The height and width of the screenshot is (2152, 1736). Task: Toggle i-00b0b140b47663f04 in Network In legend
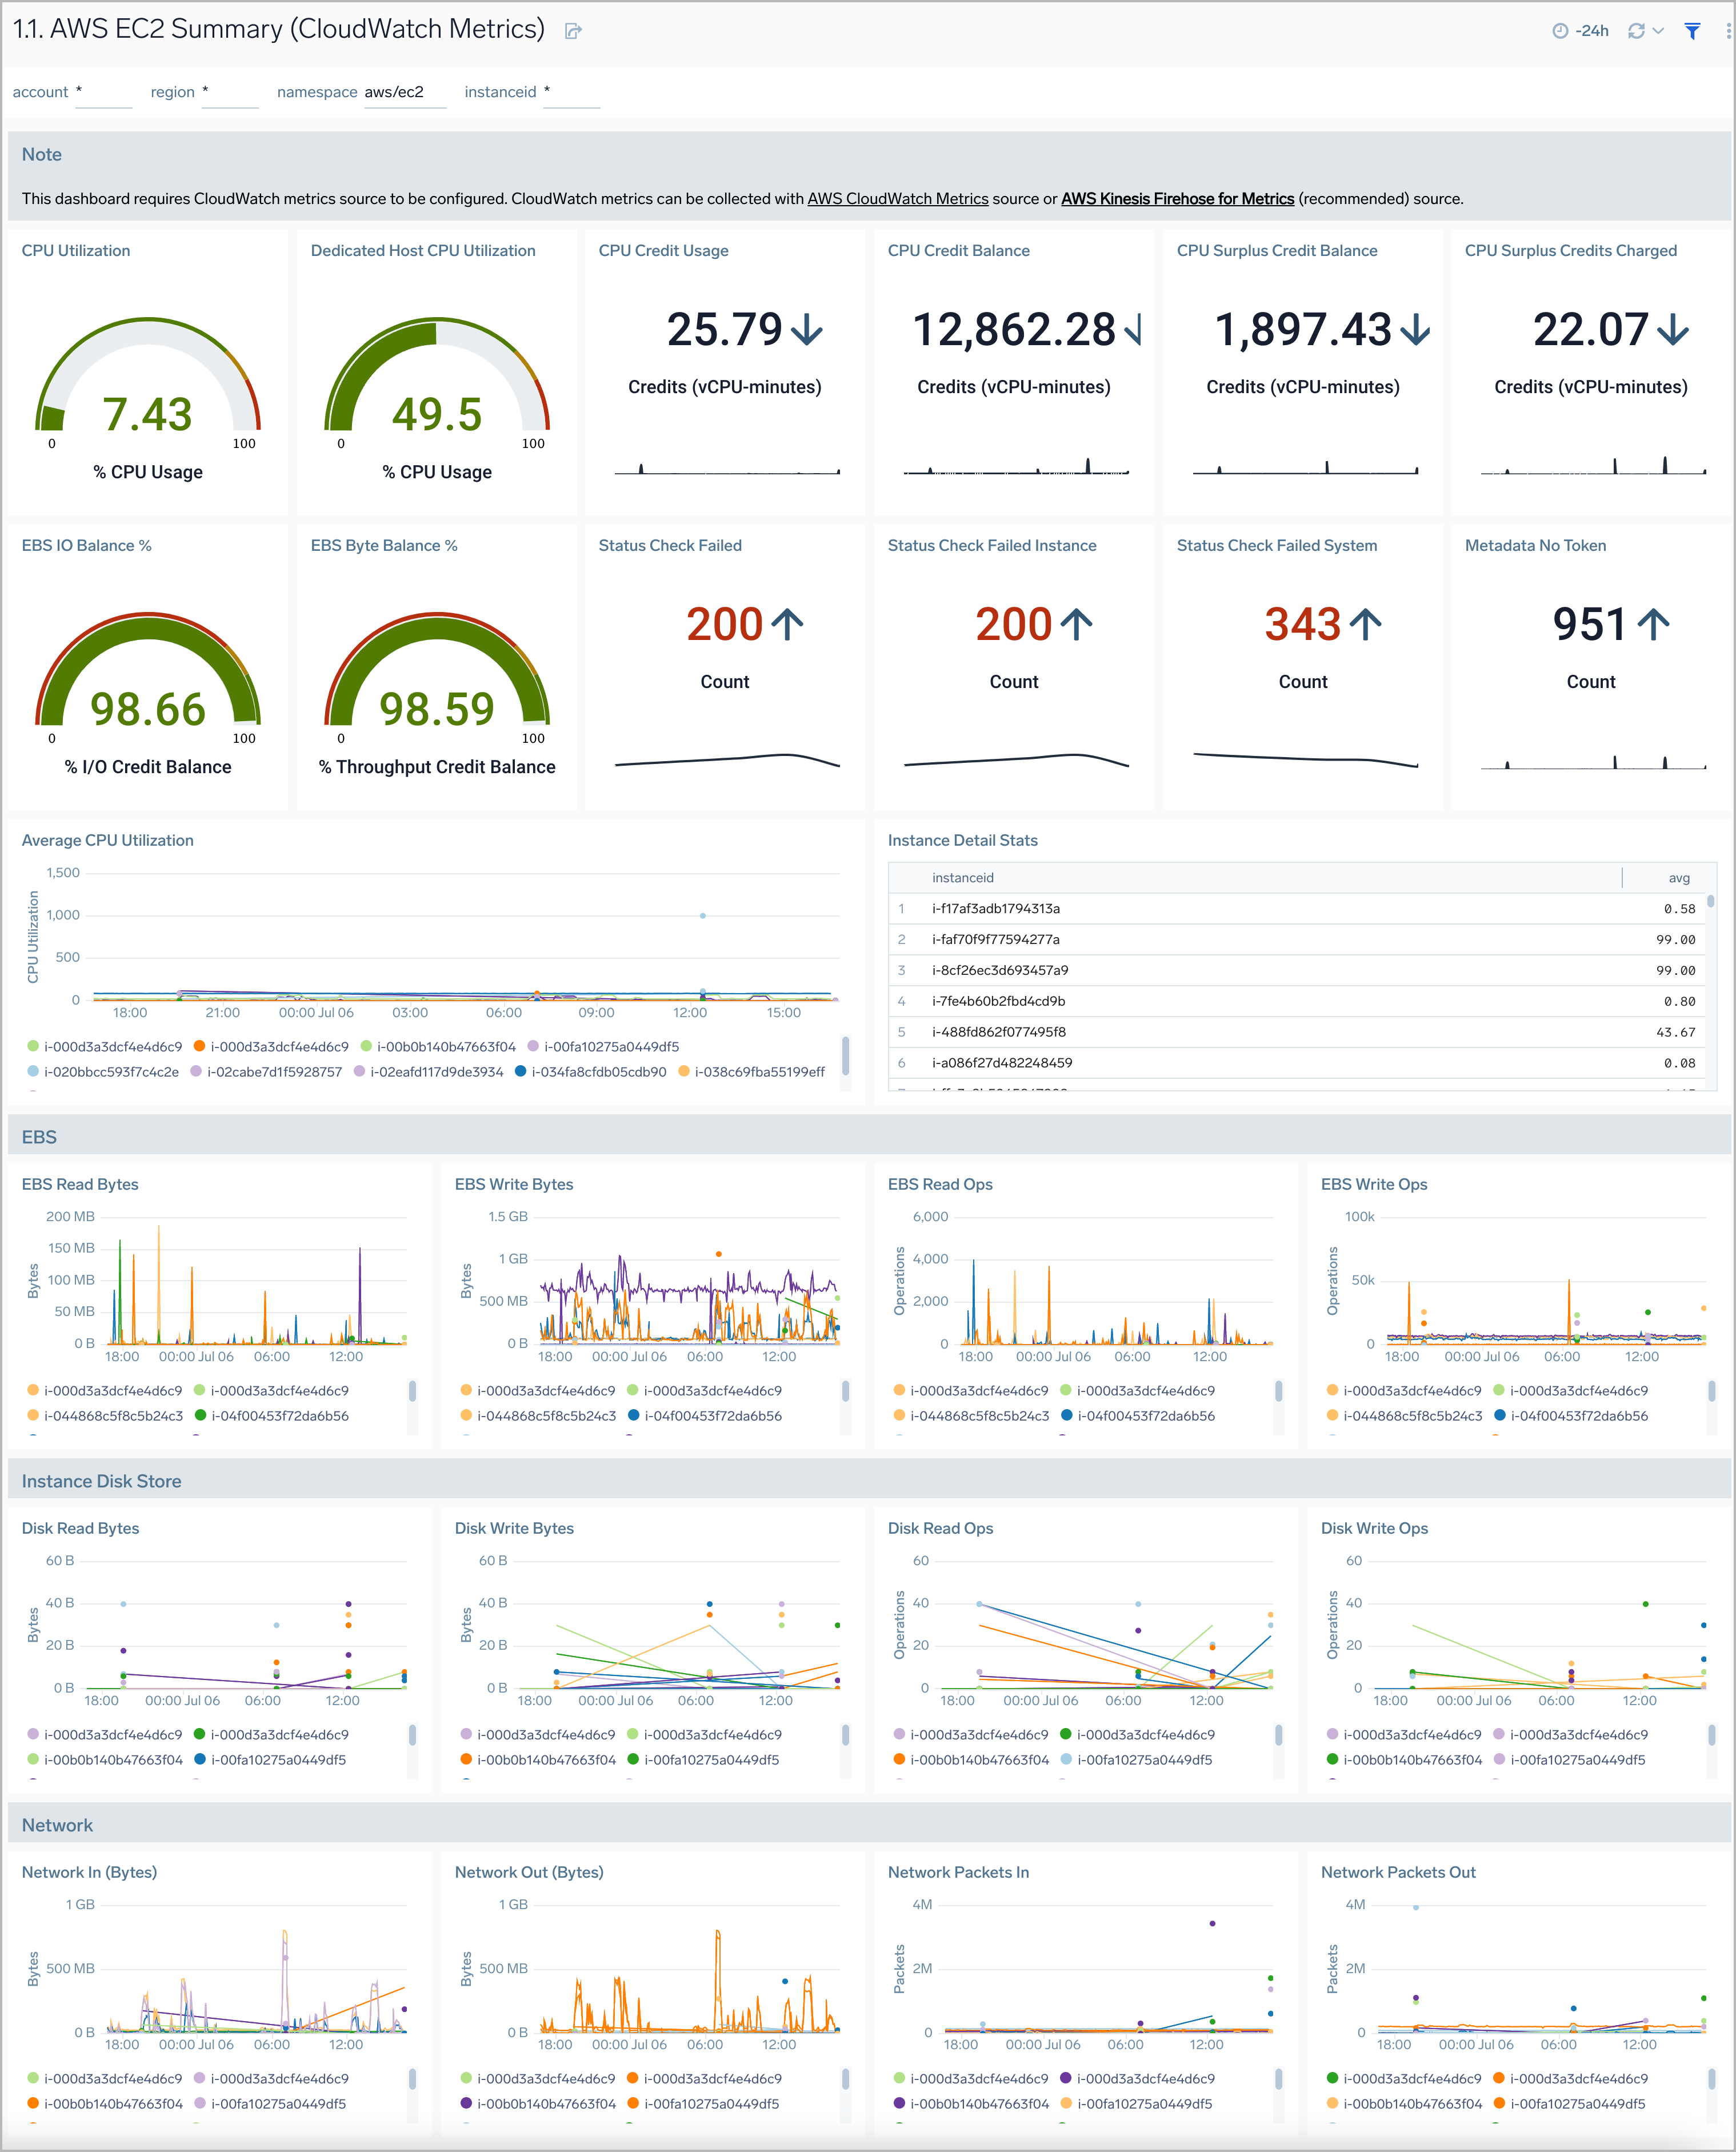pyautogui.click(x=105, y=2103)
